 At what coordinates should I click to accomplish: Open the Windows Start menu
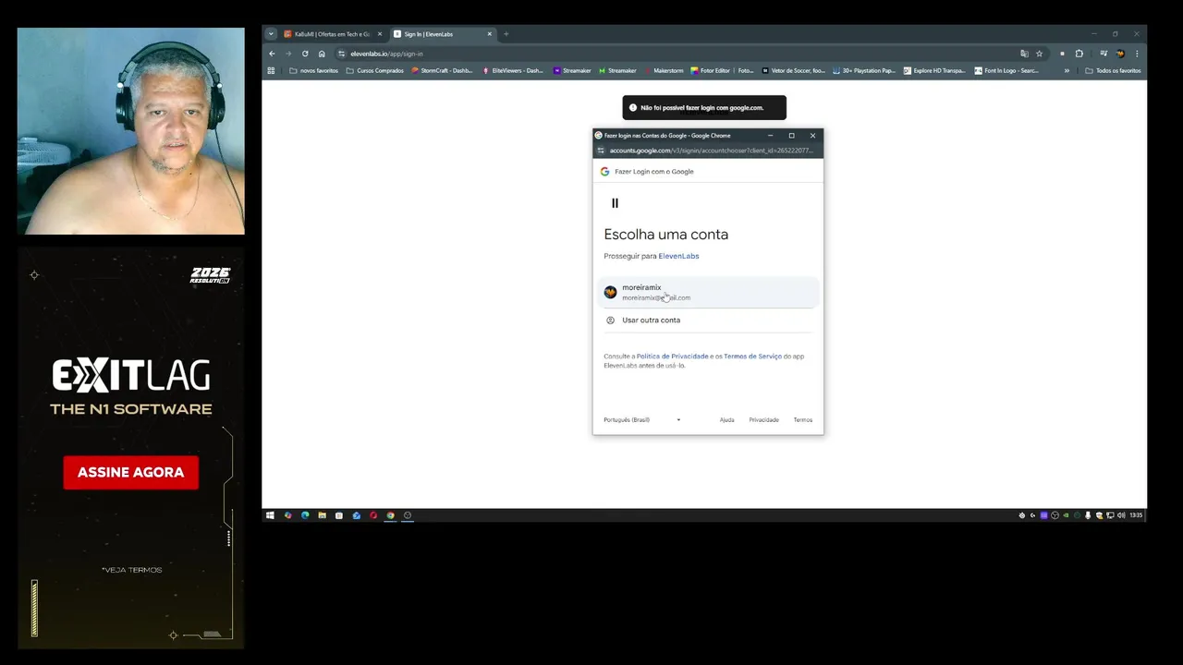[x=270, y=515]
